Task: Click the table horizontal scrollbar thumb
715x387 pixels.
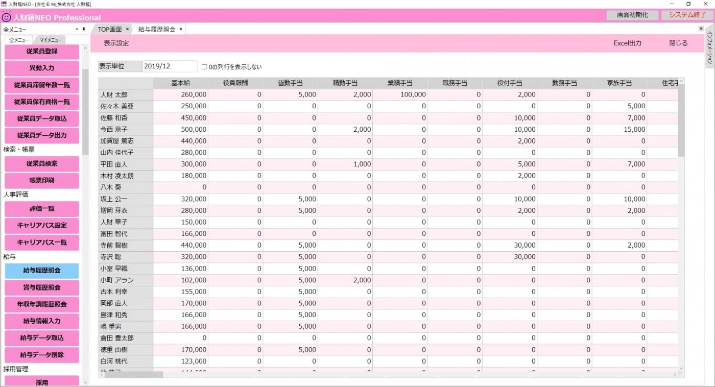Action: pos(134,375)
